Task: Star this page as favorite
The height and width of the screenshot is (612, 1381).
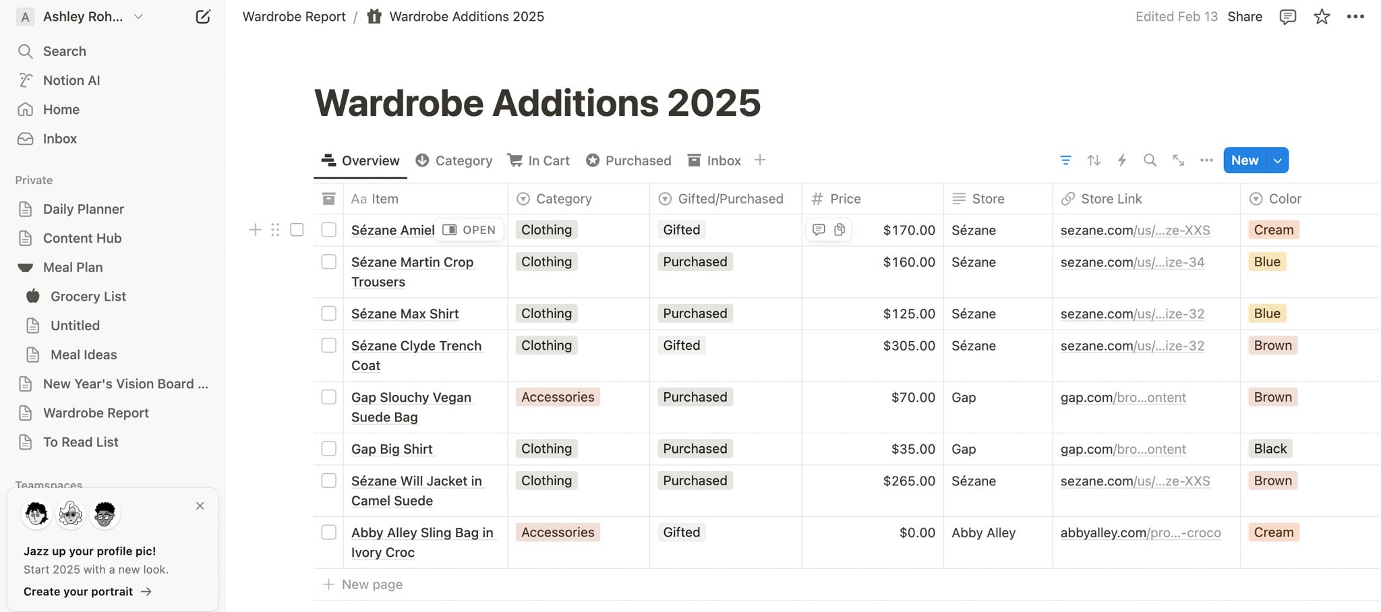Action: point(1322,17)
